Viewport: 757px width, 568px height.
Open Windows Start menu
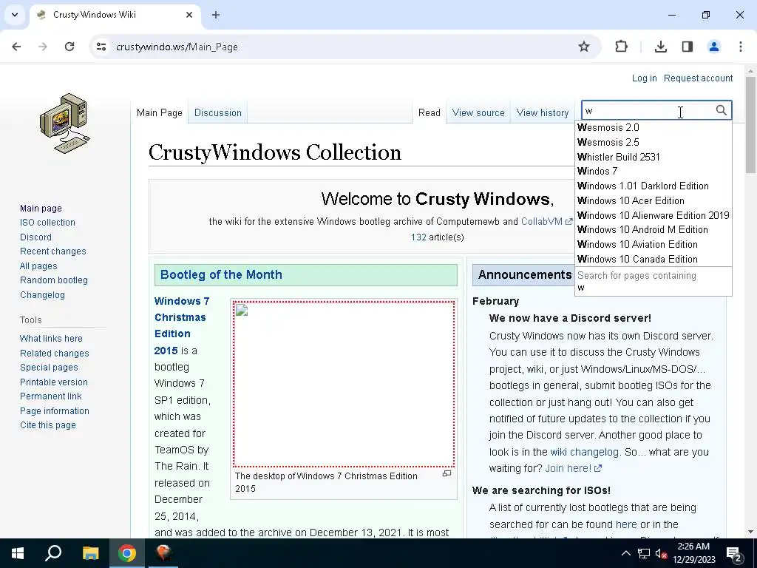point(18,553)
